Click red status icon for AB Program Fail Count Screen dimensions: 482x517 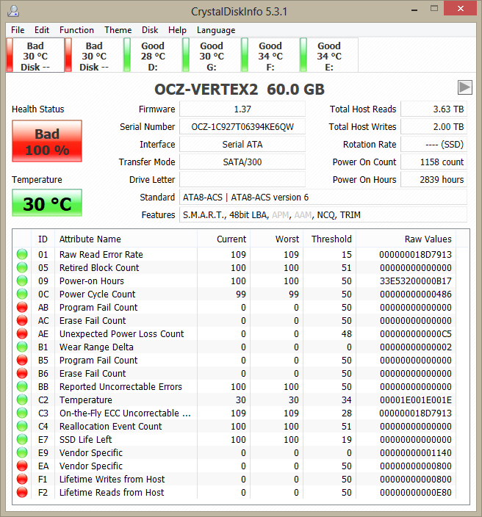tap(22, 307)
